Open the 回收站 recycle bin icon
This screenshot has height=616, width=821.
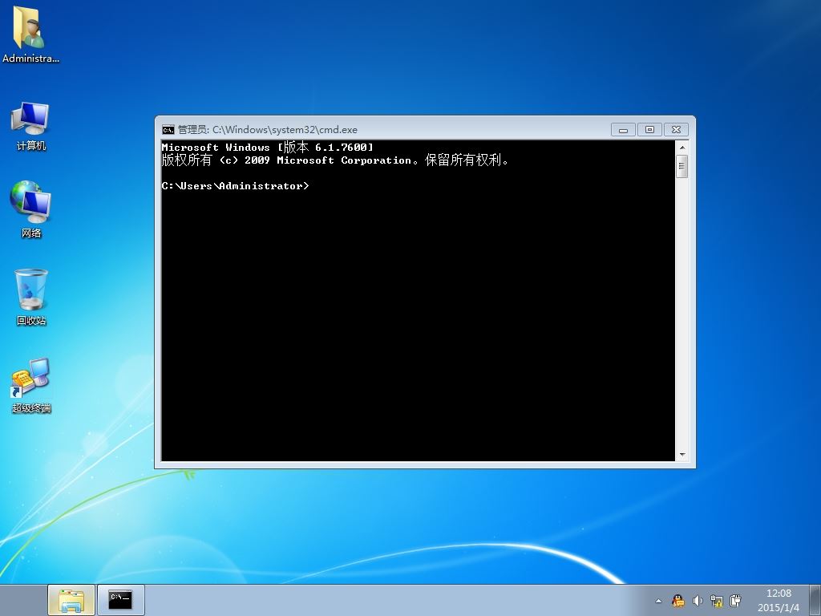coord(31,297)
